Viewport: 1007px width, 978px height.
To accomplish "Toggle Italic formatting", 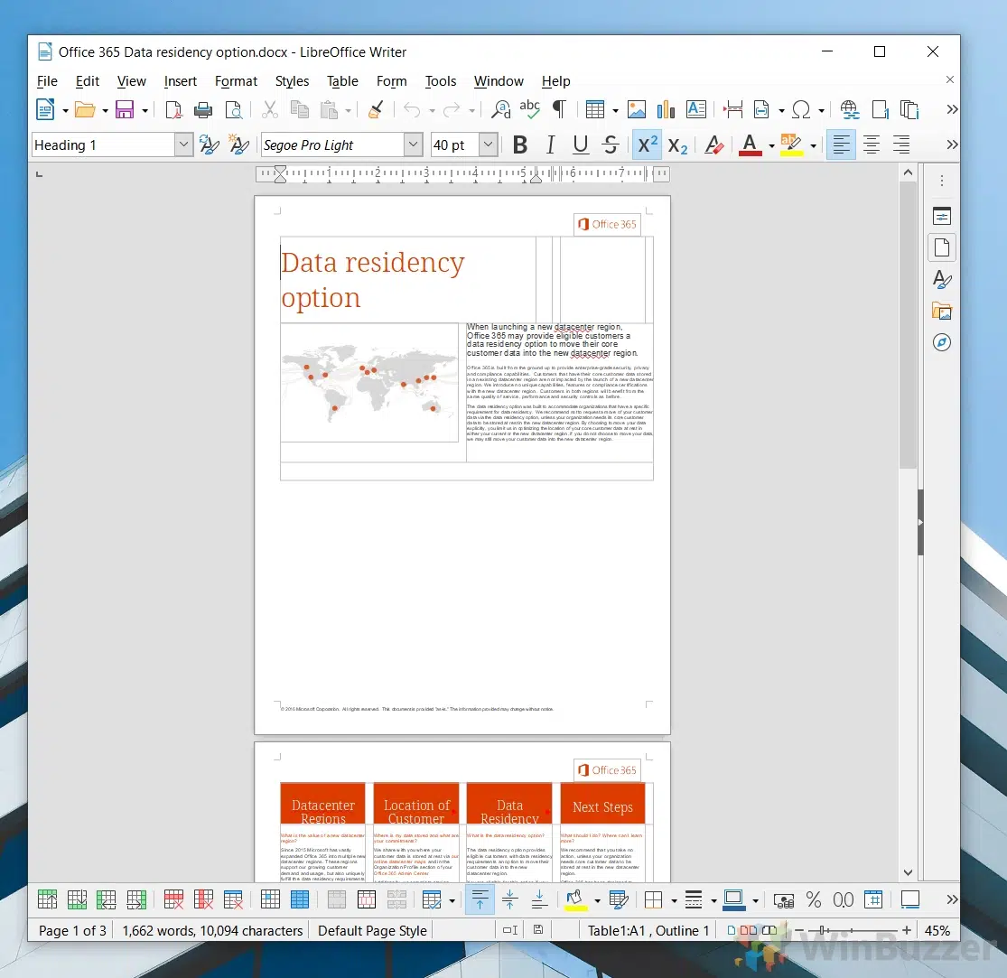I will [550, 145].
